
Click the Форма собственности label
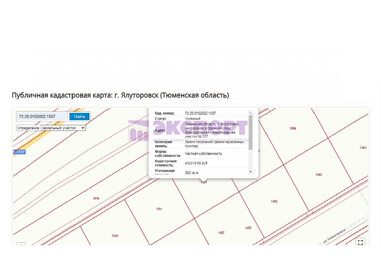(168, 154)
